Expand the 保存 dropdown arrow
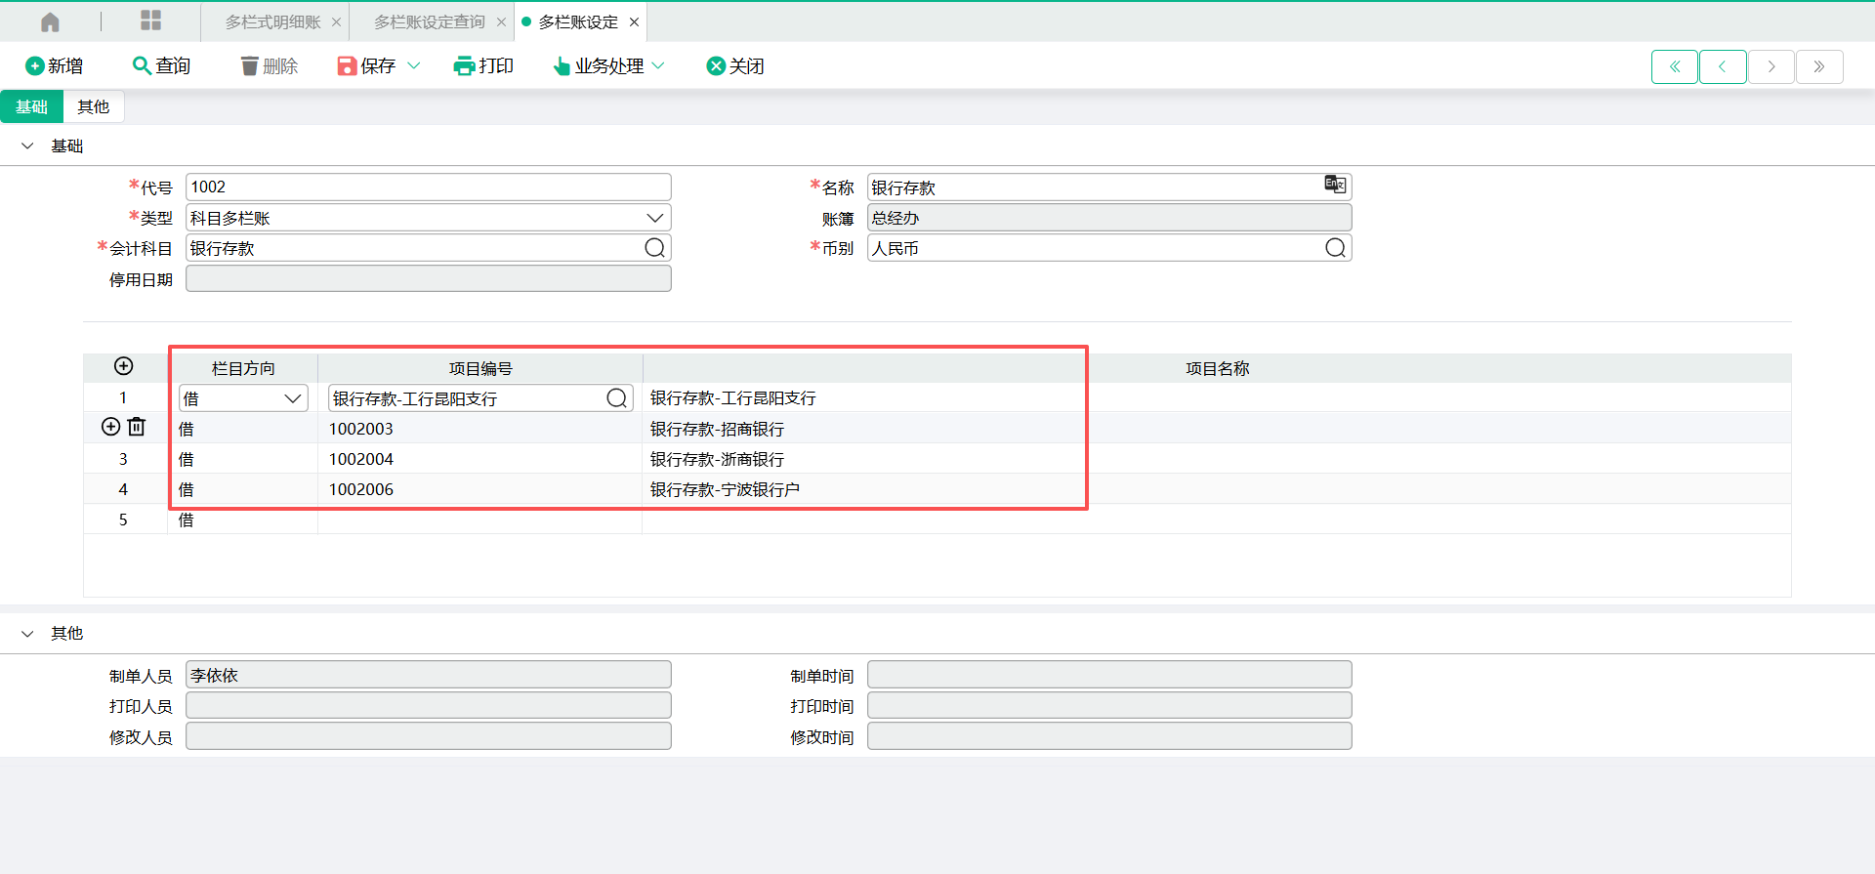The image size is (1875, 874). (413, 65)
